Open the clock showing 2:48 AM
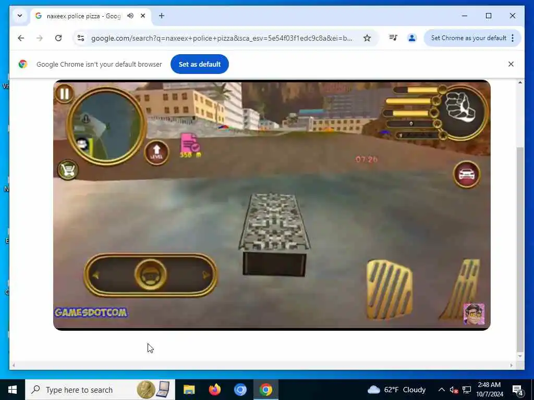This screenshot has height=400, width=534. coord(489,390)
